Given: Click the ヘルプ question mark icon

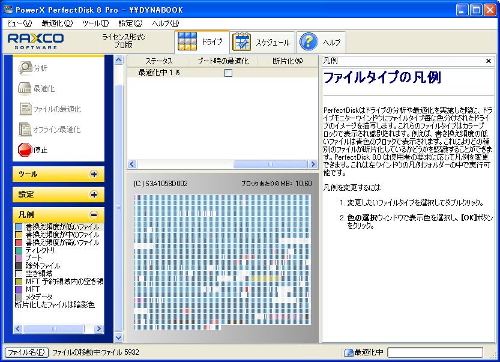Looking at the screenshot, I should coord(309,42).
